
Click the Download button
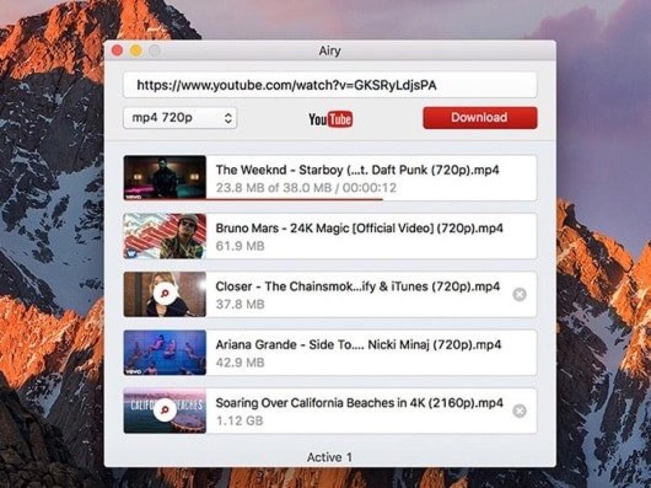pyautogui.click(x=480, y=117)
